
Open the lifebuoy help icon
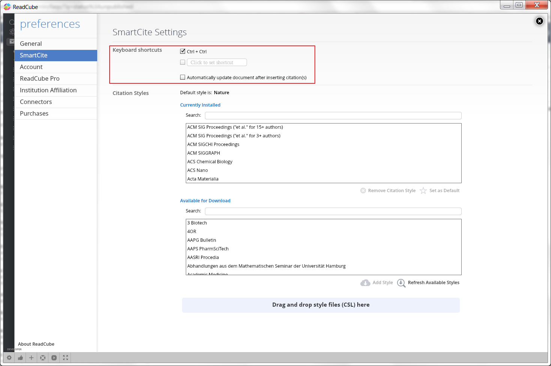[x=43, y=358]
